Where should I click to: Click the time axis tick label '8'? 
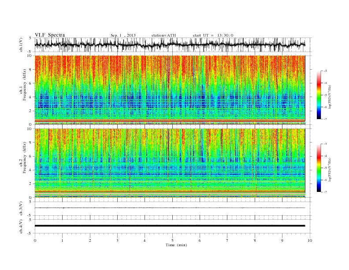[x=255, y=240]
